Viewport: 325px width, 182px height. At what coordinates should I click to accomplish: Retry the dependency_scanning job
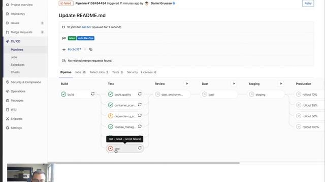(140, 116)
